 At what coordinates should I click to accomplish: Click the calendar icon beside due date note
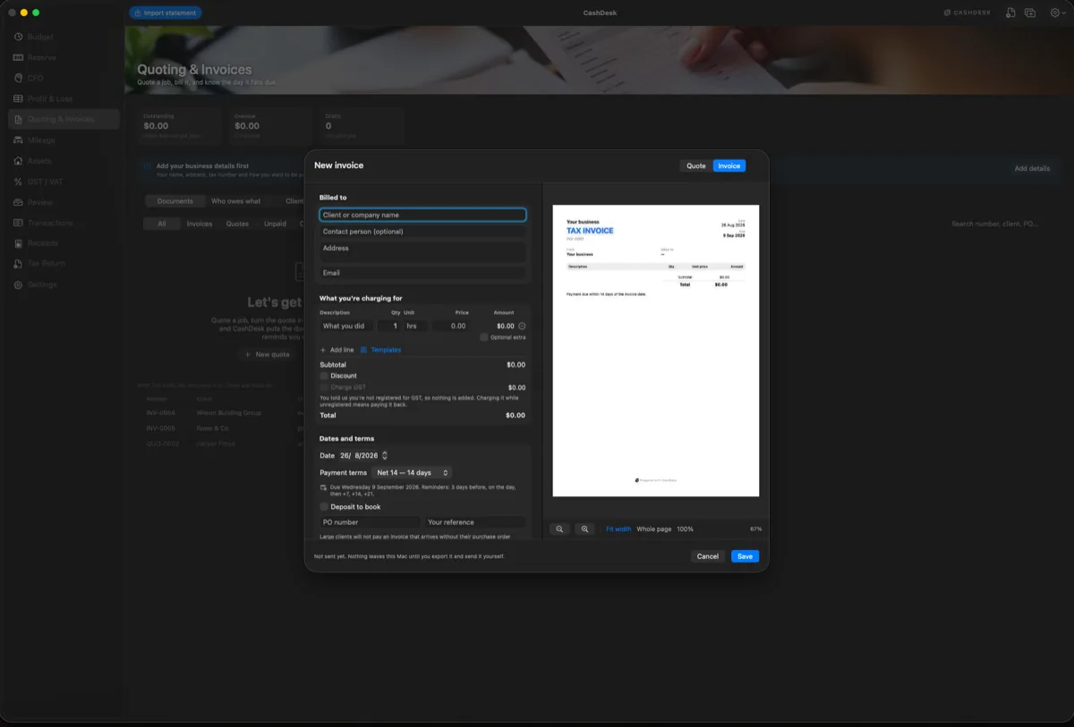click(x=323, y=487)
